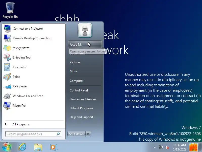The height and width of the screenshot is (152, 202).
Task: Open the Connect to a Projector icon
Action: click(x=7, y=29)
